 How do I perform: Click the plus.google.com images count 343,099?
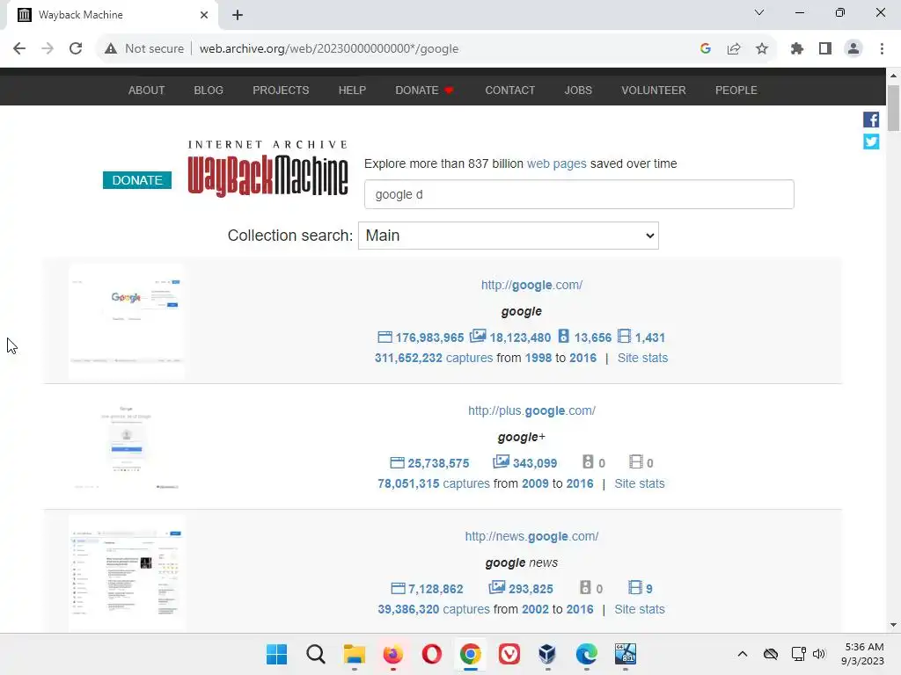click(525, 462)
